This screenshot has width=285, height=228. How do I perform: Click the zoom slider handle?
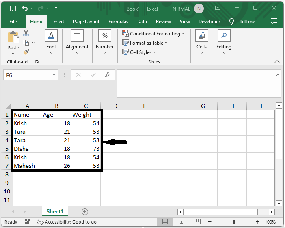click(x=234, y=222)
